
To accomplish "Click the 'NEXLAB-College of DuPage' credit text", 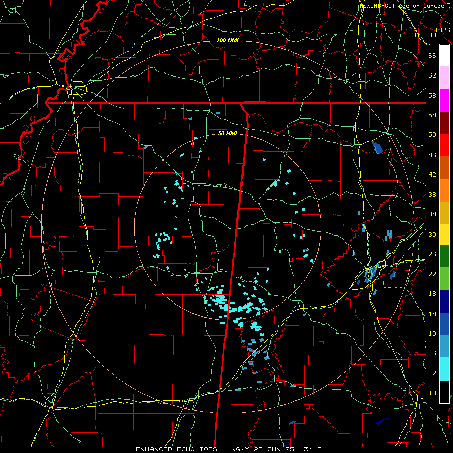I will click(x=403, y=6).
